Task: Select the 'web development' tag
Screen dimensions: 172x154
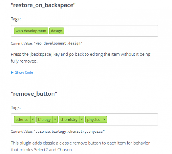Action: [x=31, y=31]
